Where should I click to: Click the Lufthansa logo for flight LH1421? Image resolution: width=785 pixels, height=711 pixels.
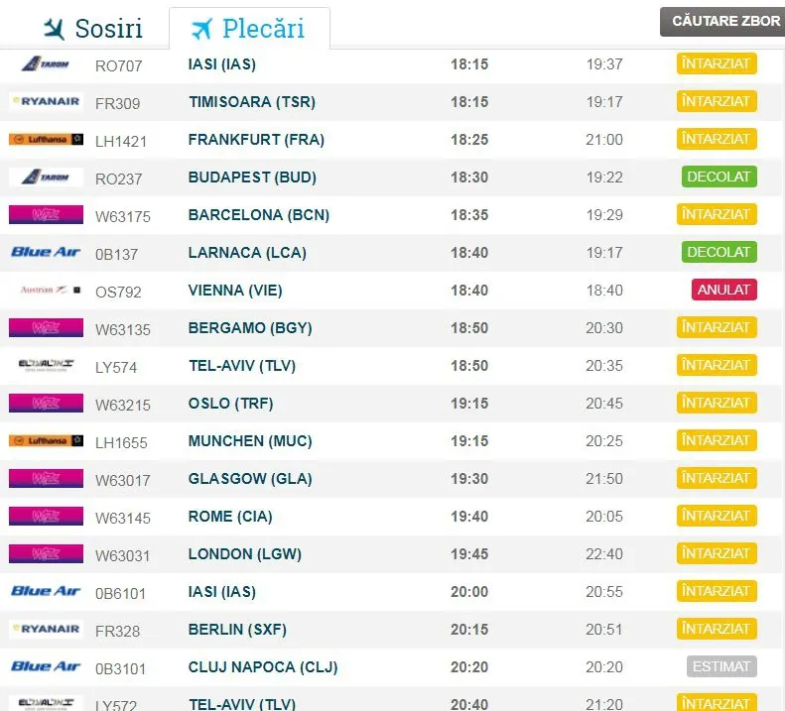(46, 139)
